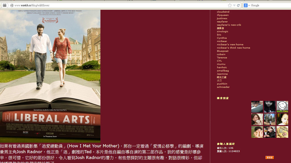Visit the 小刀 link
Screen dimensions: 291x163
(x=219, y=80)
